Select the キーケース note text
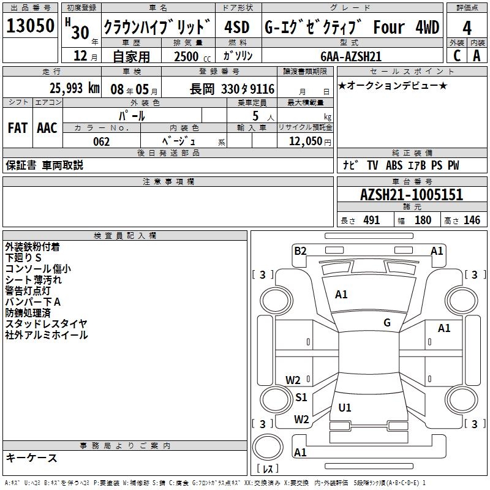This screenshot has height=490, width=490. (x=31, y=458)
